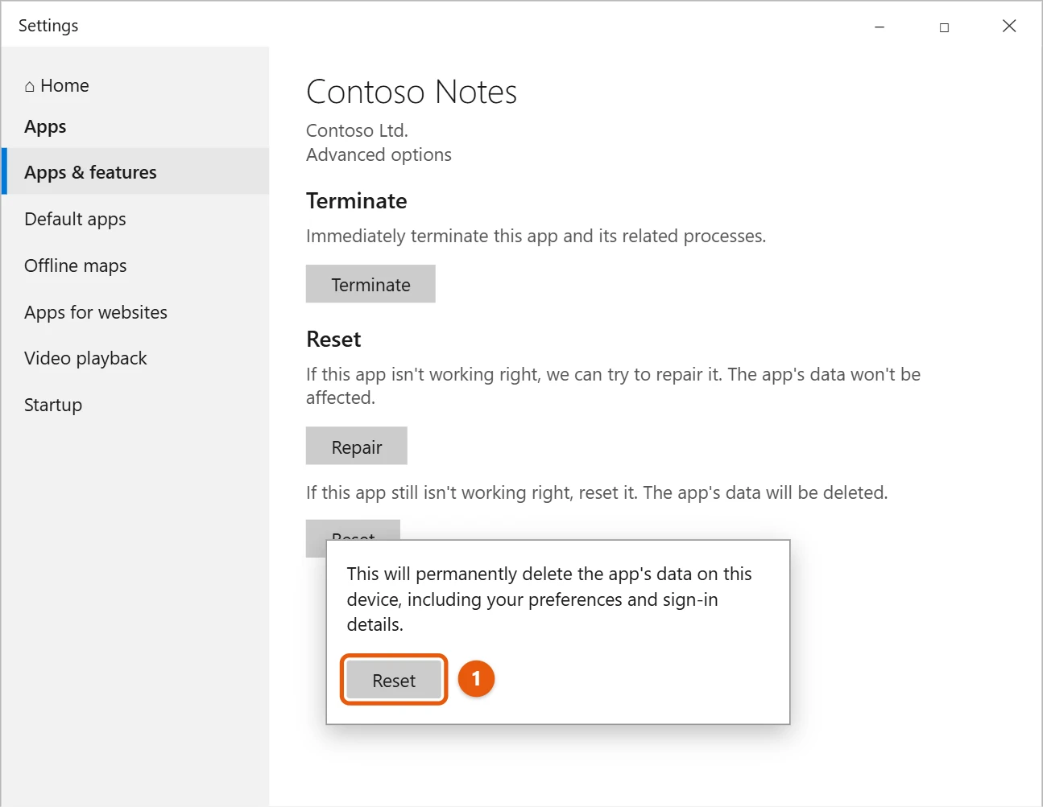This screenshot has width=1043, height=807.
Task: Click the Contoso Ltd. publisher text
Action: click(x=357, y=130)
